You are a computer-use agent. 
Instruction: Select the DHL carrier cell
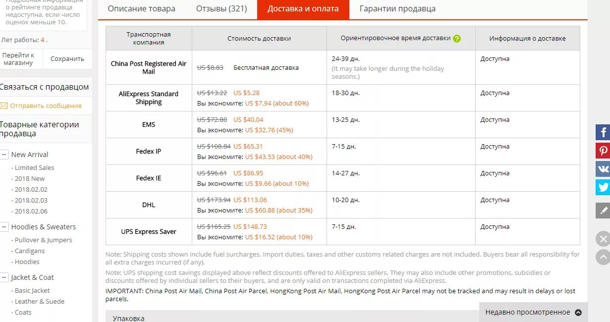click(x=149, y=205)
